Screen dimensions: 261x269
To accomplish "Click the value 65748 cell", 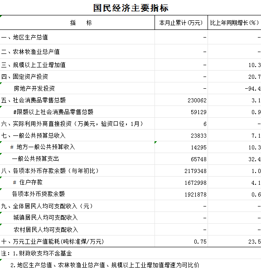I will [x=181, y=159].
